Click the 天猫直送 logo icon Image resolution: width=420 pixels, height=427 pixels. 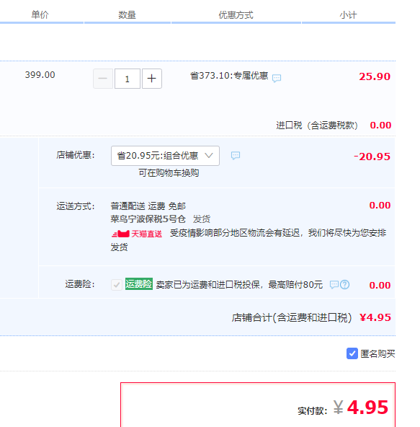(121, 234)
